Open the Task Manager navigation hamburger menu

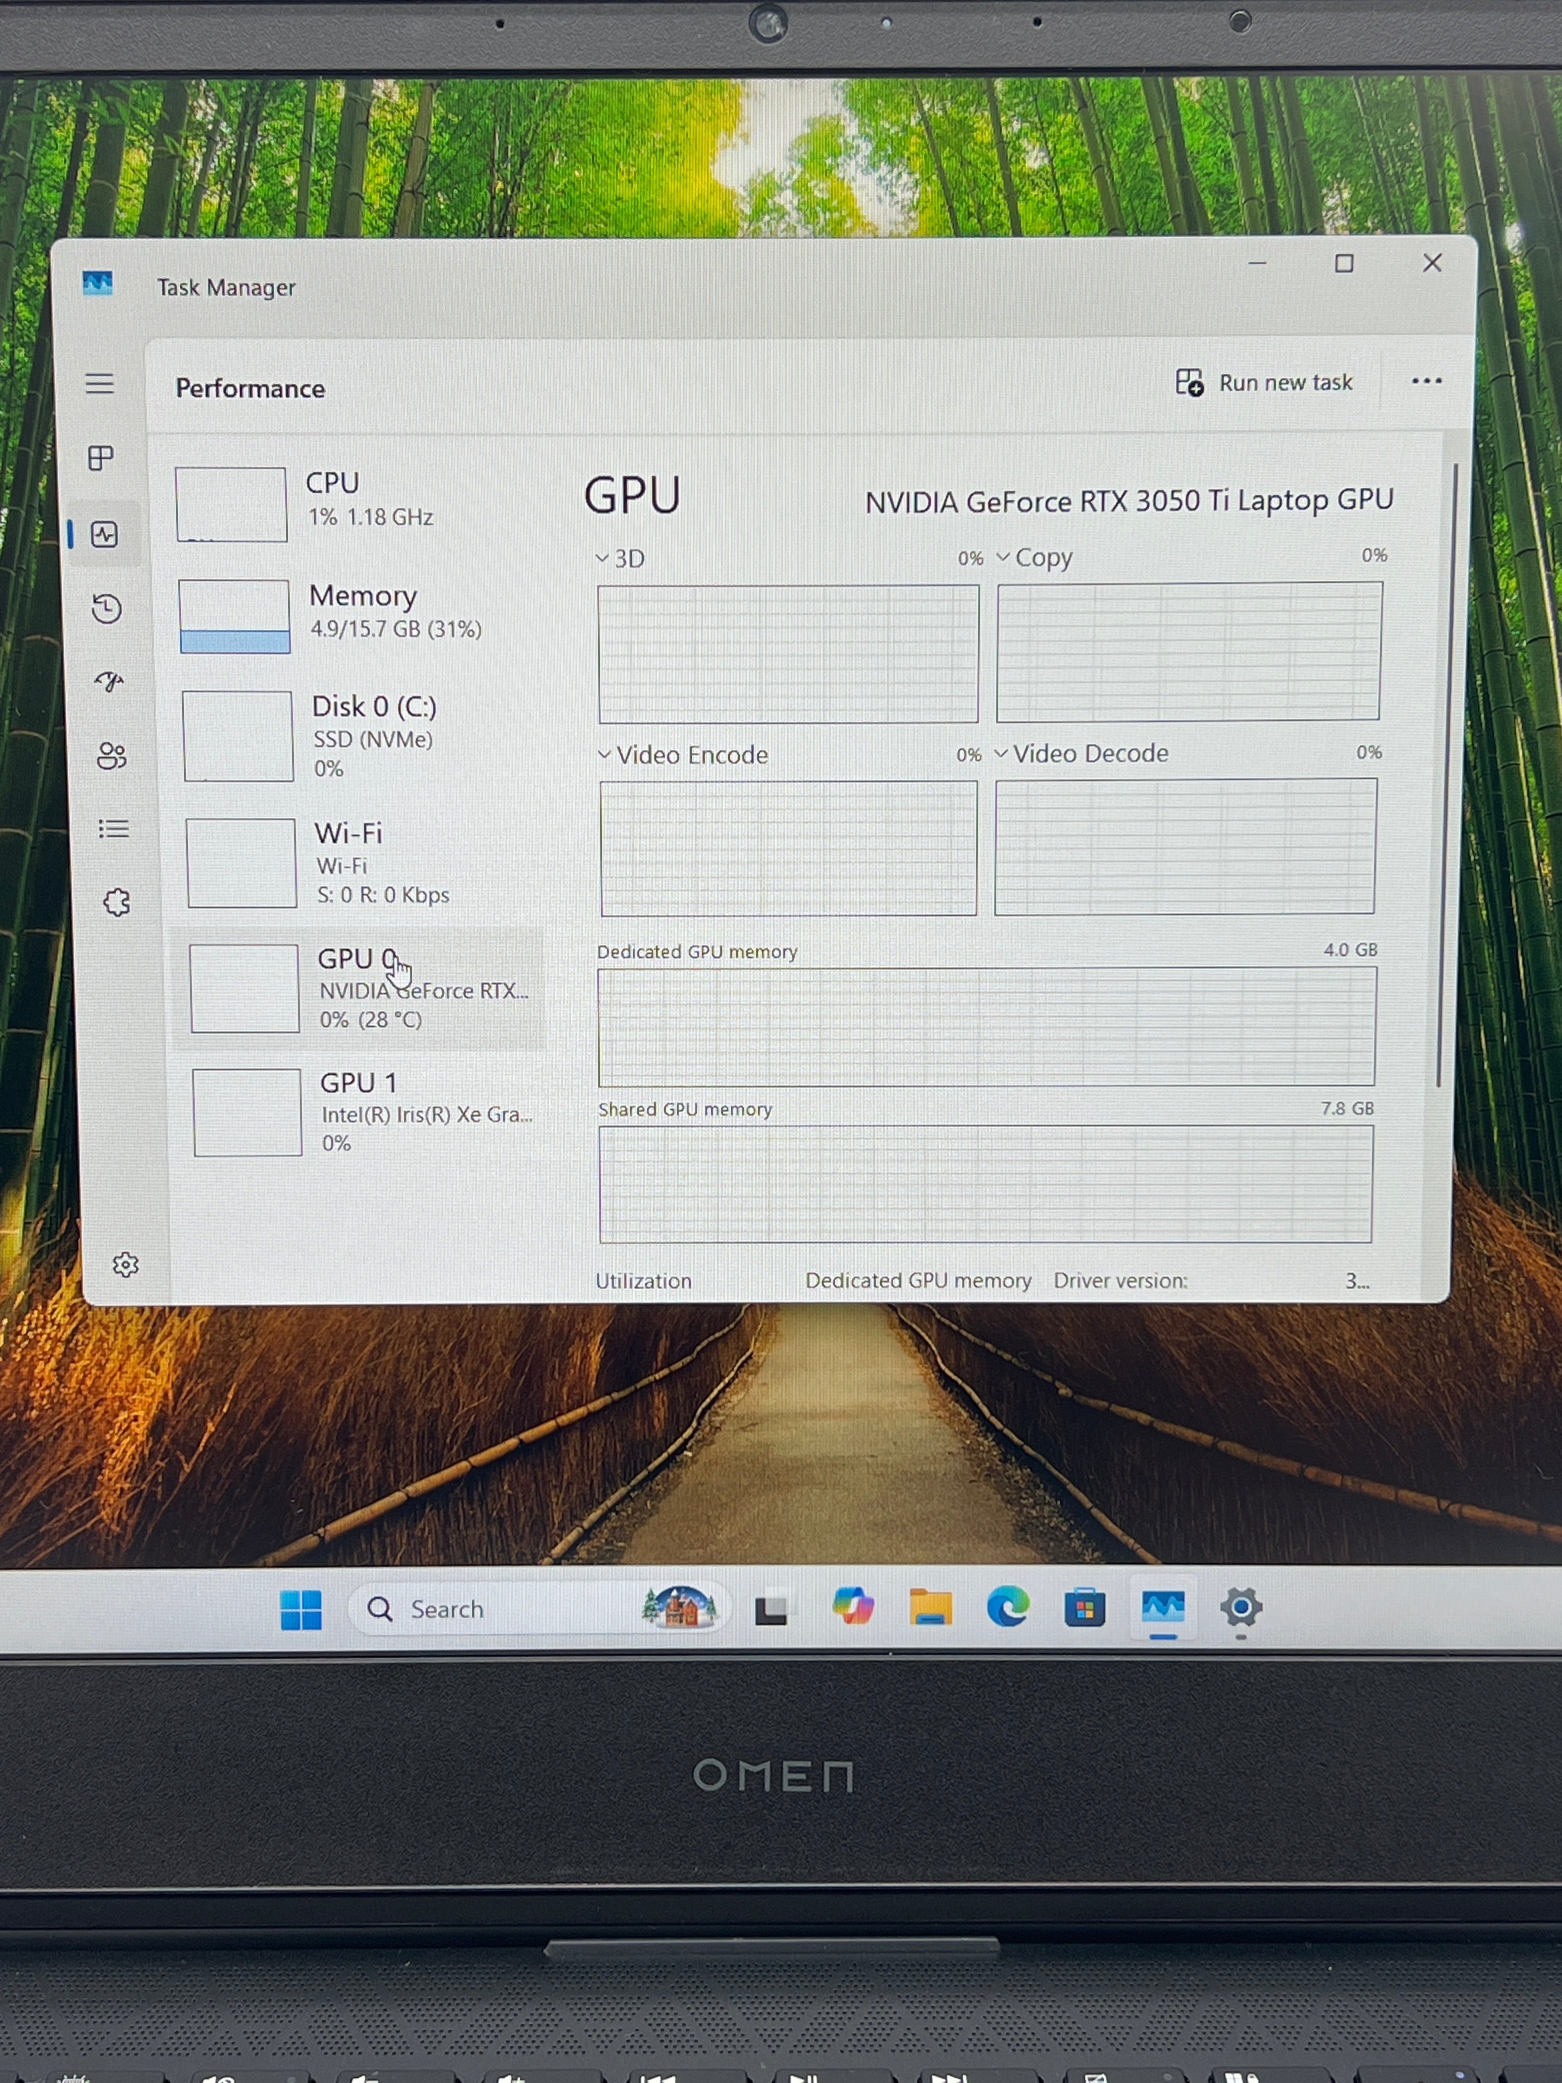click(100, 383)
